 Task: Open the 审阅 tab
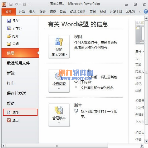click(93, 12)
